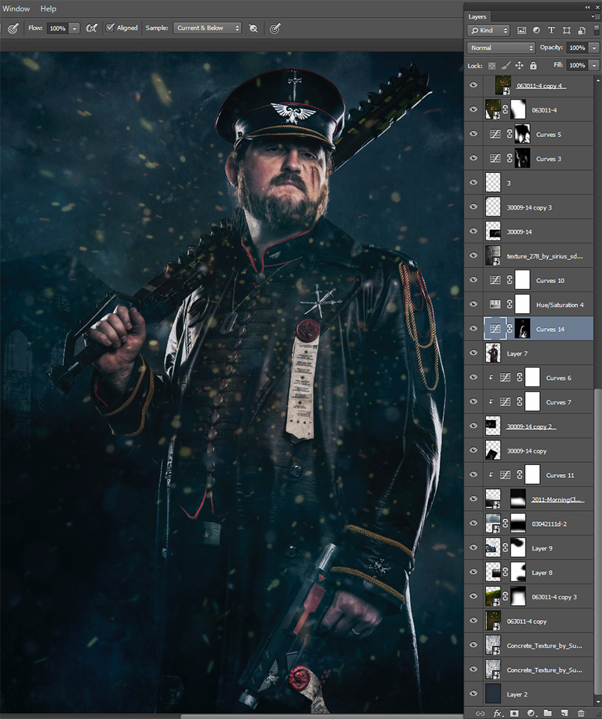Filter layers by shape layers icon
Image resolution: width=602 pixels, height=719 pixels.
coord(567,30)
